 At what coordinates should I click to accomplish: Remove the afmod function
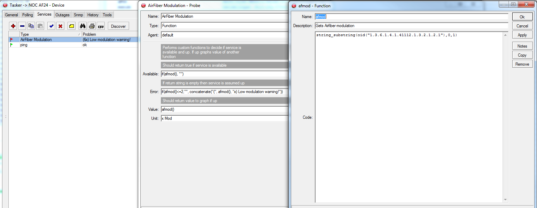pos(522,64)
